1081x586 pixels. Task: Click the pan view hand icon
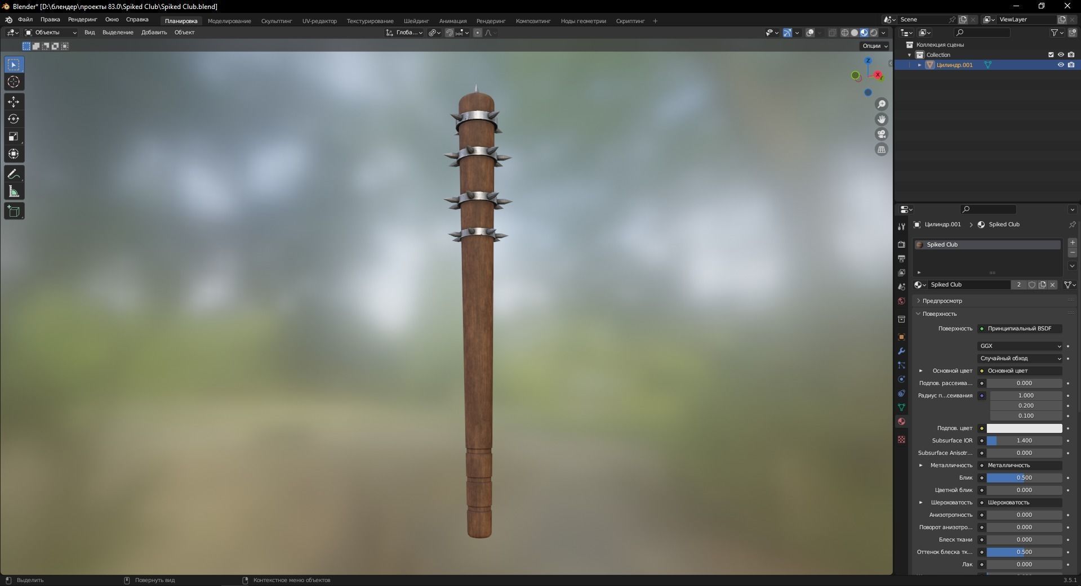882,119
